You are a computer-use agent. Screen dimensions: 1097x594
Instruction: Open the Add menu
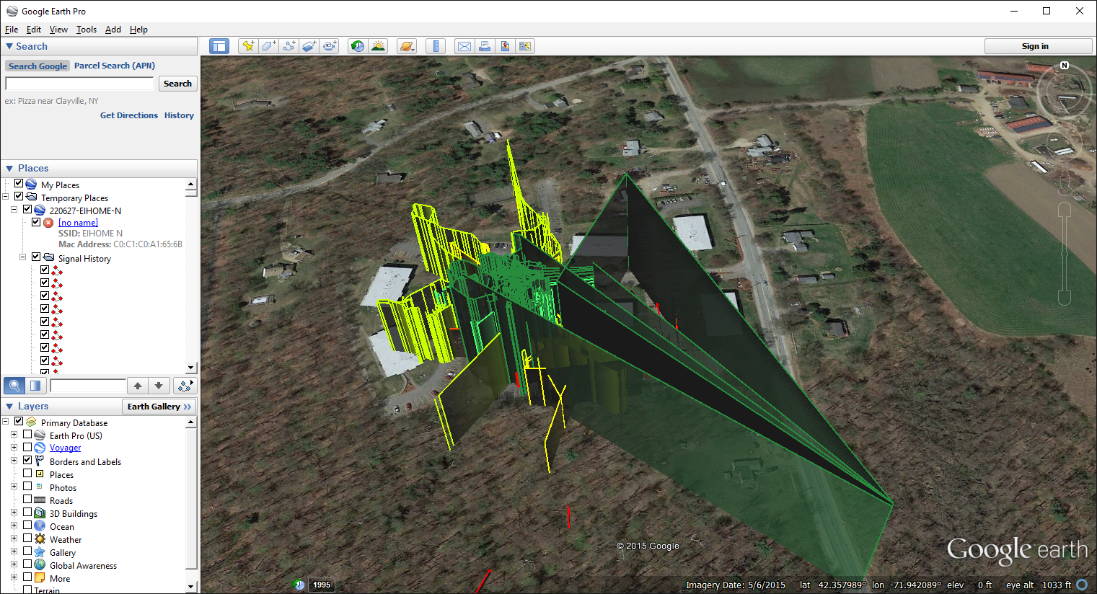click(x=113, y=30)
